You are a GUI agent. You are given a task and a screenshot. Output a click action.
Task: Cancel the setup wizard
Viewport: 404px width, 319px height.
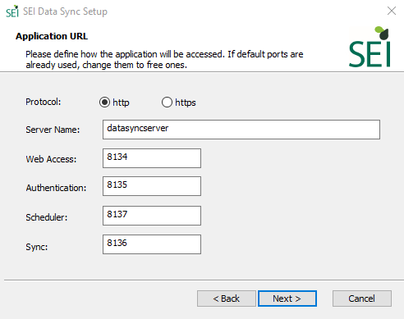tap(362, 298)
